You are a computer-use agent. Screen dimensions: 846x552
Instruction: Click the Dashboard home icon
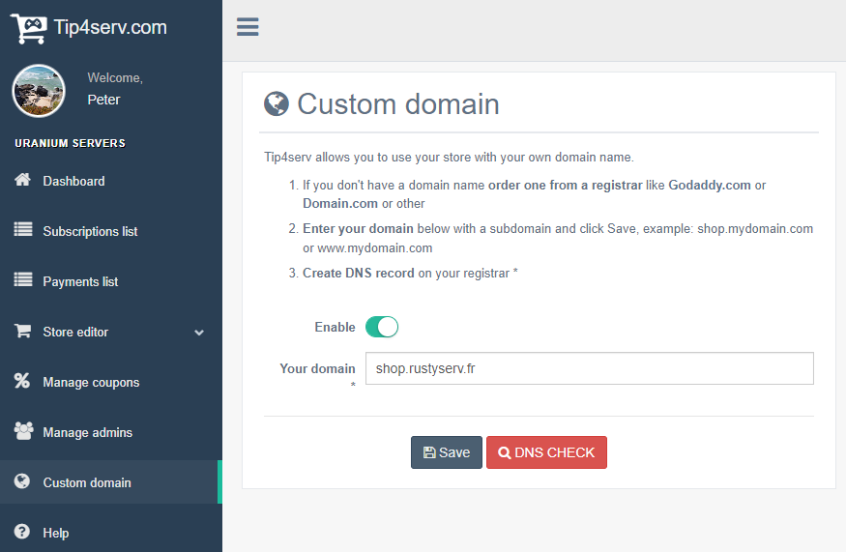tap(22, 181)
